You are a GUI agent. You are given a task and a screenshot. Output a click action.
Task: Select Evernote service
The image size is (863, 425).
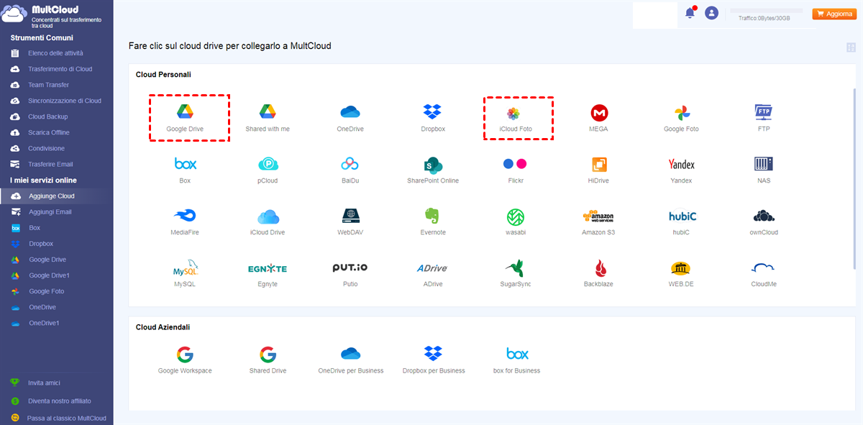(433, 222)
